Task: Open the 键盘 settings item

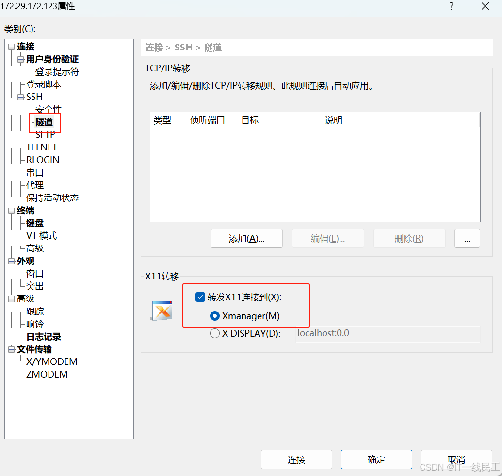Action: (x=34, y=223)
